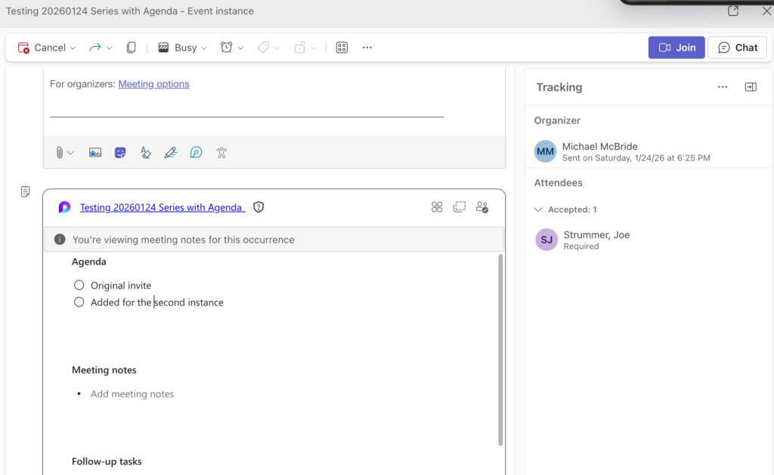Open the toolbar more options ellipsis
Viewport: 774px width, 475px height.
coord(367,48)
